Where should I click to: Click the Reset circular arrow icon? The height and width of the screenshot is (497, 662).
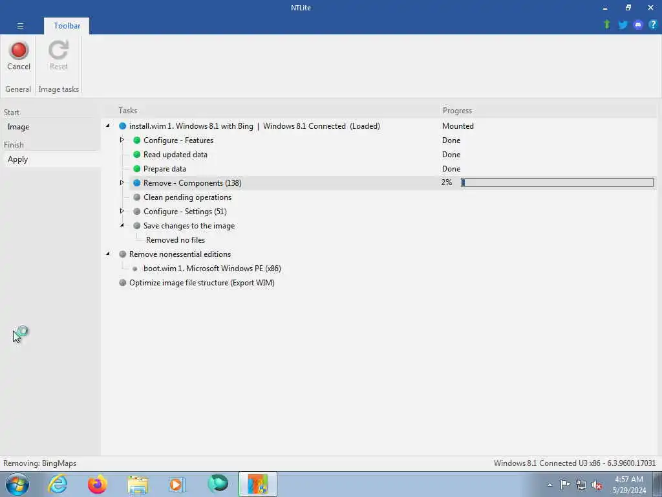[58, 50]
